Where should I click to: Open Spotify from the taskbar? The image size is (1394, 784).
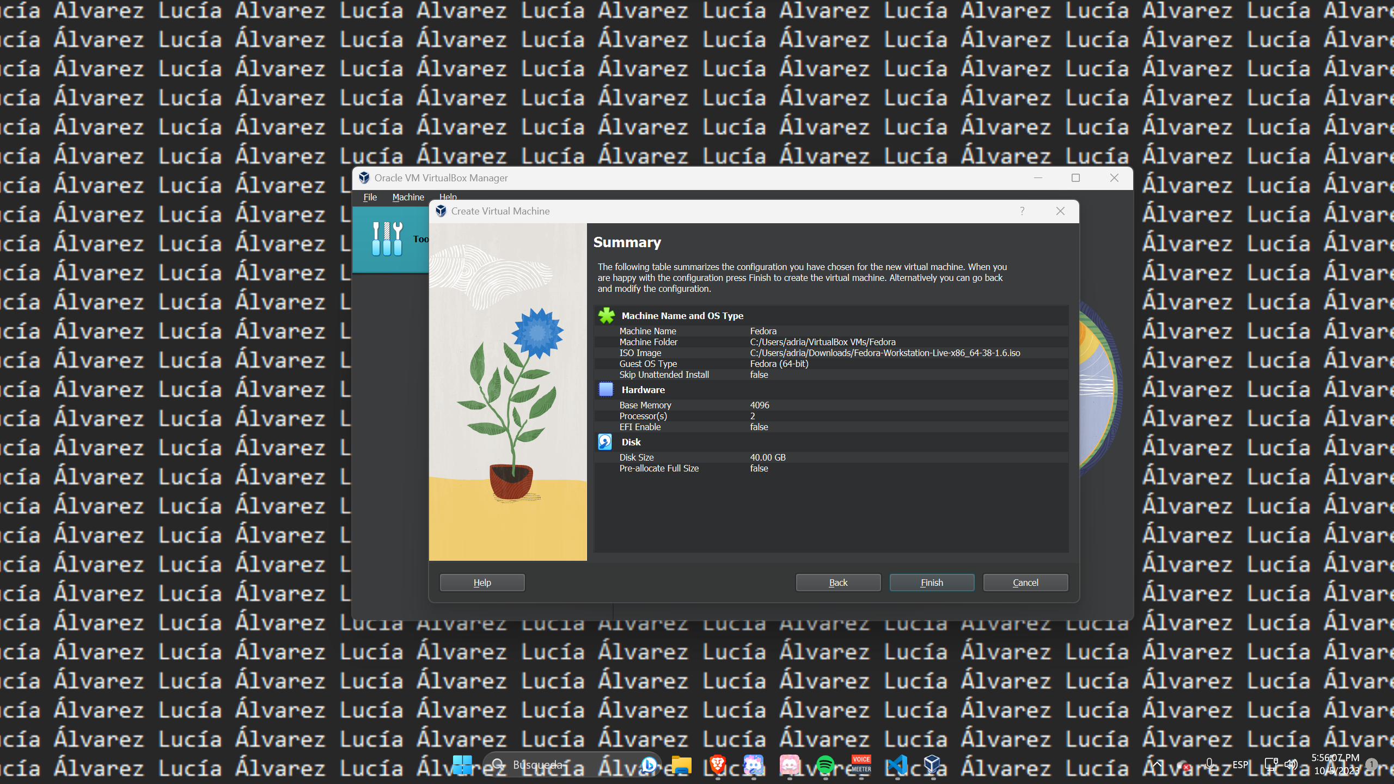826,765
